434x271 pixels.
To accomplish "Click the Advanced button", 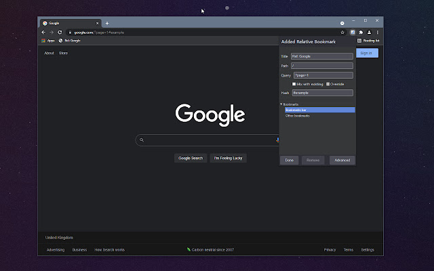I will (x=342, y=160).
